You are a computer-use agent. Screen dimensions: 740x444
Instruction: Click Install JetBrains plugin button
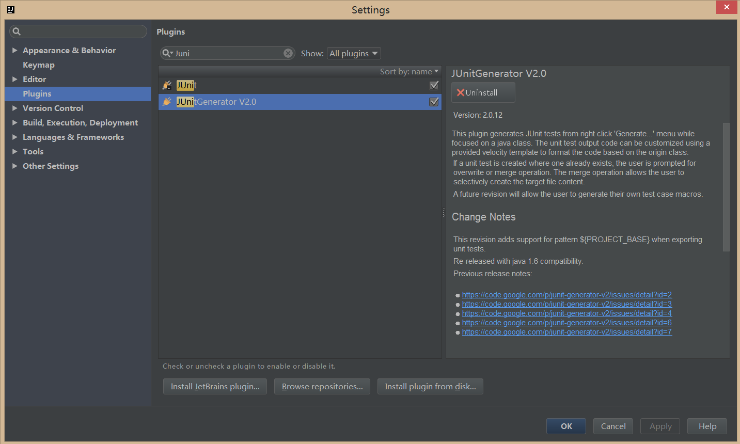tap(215, 386)
